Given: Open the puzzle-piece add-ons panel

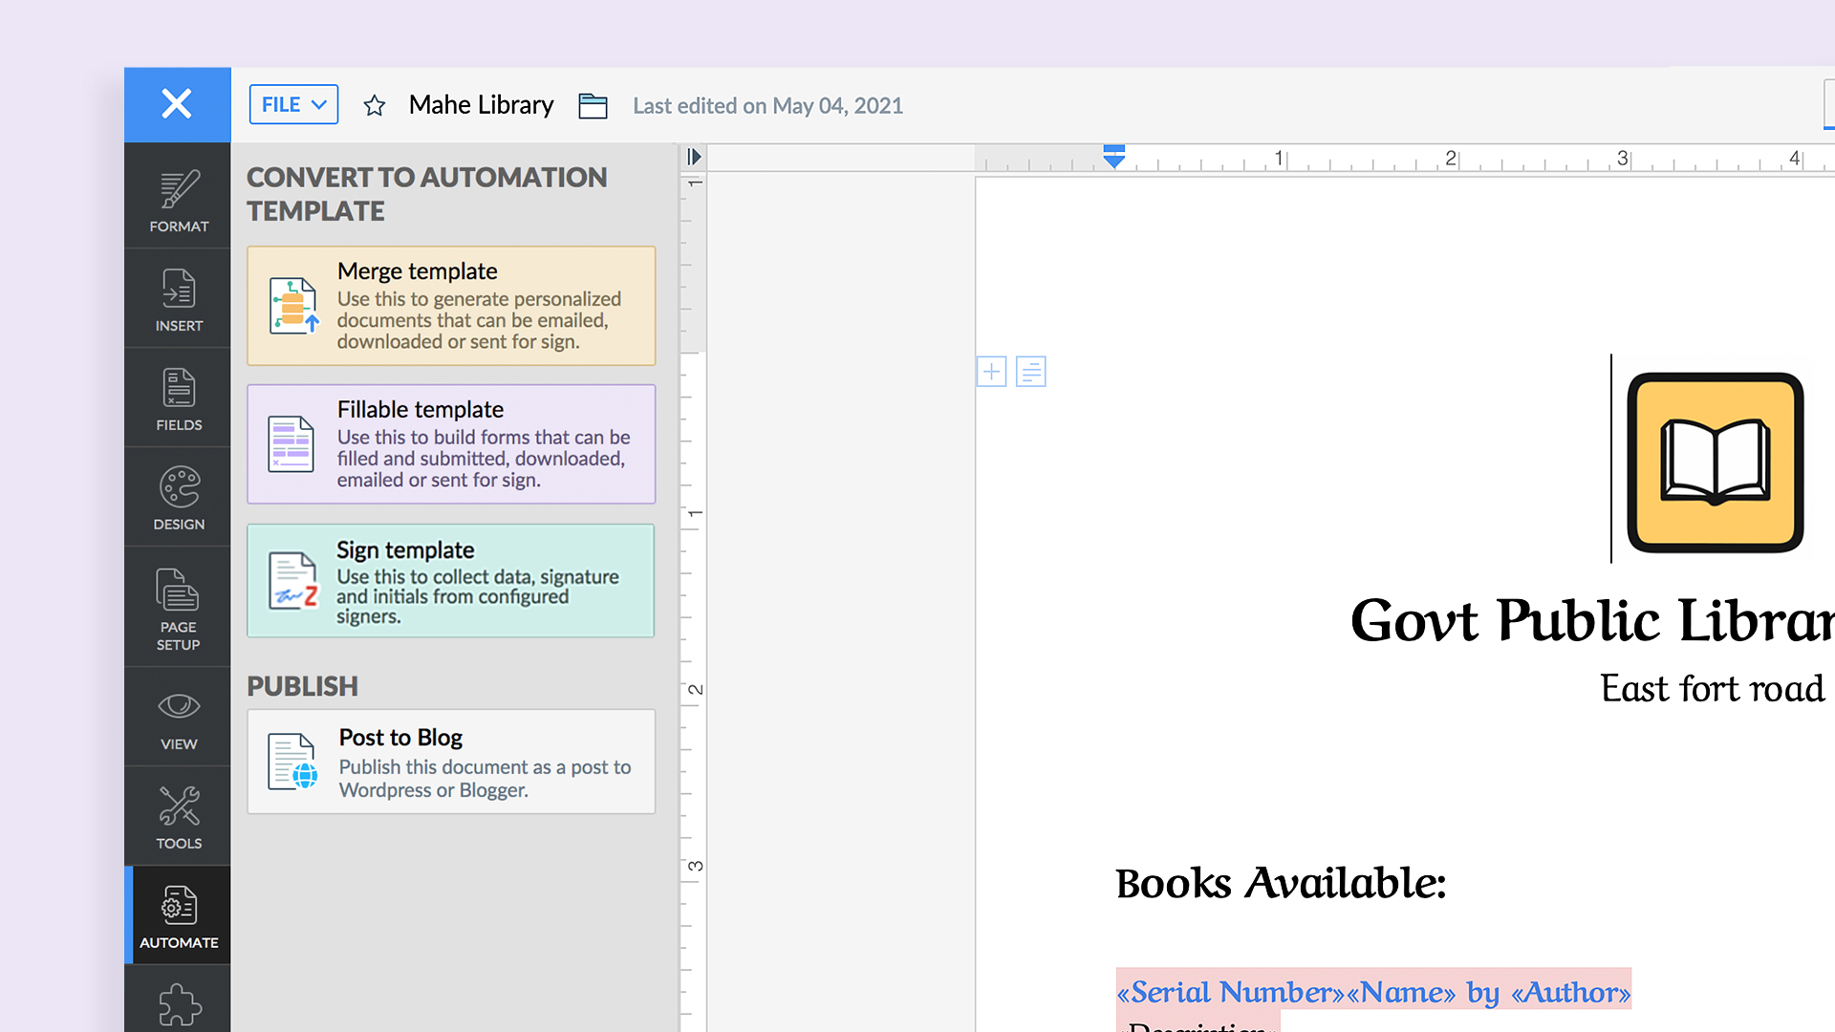Looking at the screenshot, I should (x=179, y=1003).
